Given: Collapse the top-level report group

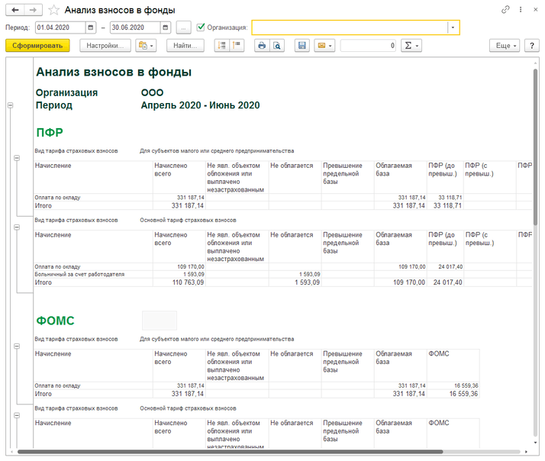Looking at the screenshot, I should pos(10,105).
